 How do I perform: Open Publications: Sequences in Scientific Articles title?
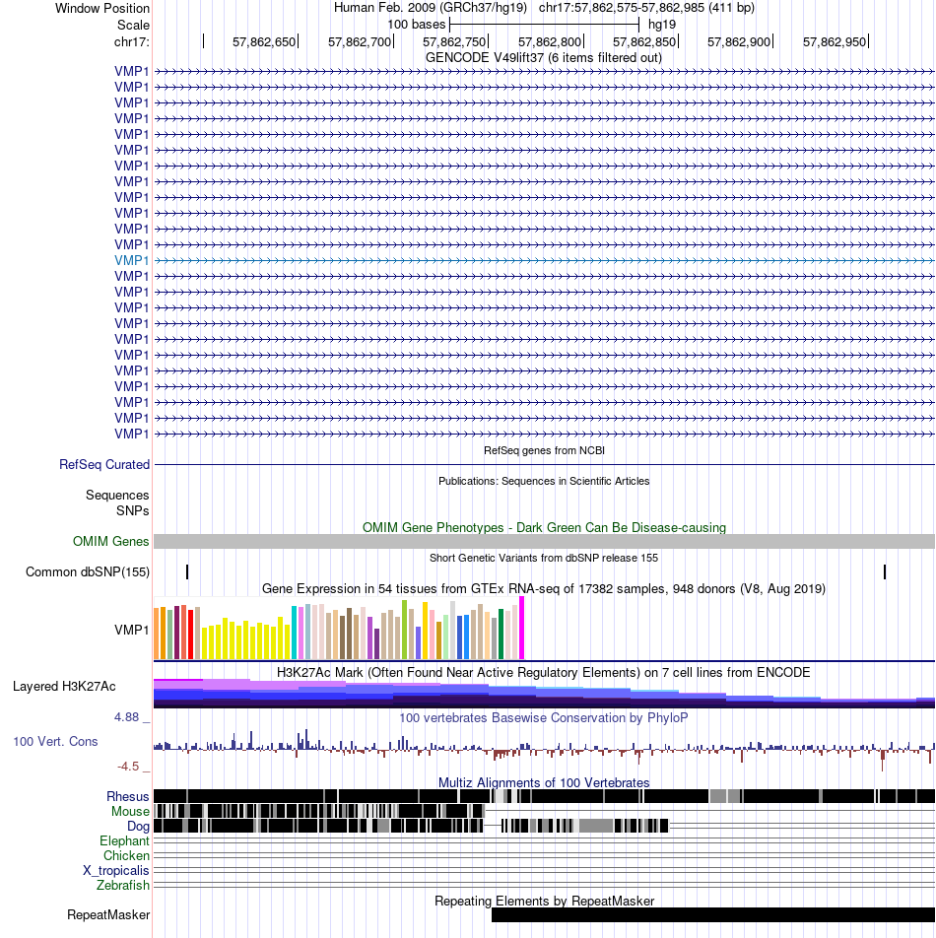(544, 481)
